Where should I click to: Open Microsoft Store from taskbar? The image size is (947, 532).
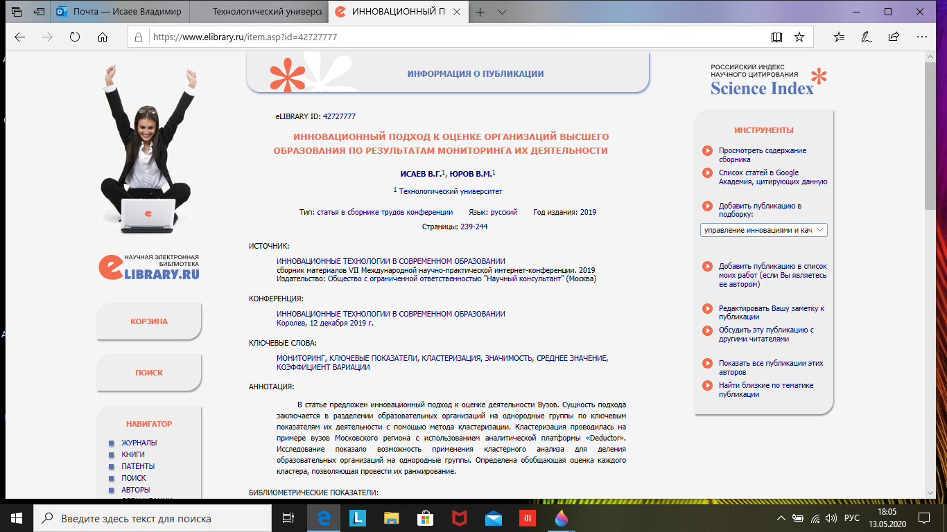click(x=425, y=517)
